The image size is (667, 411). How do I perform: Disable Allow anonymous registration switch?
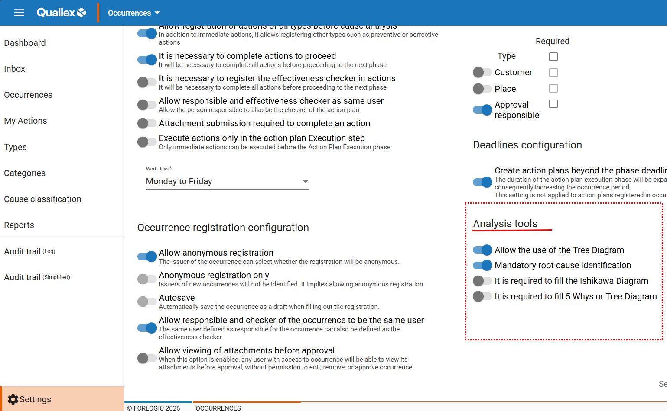point(146,257)
